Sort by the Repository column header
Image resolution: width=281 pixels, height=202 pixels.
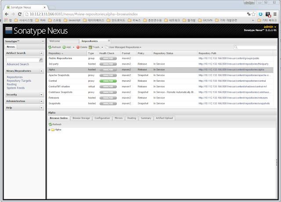[67, 54]
